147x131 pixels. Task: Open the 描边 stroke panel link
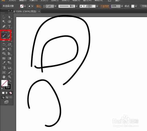pos(39,6)
